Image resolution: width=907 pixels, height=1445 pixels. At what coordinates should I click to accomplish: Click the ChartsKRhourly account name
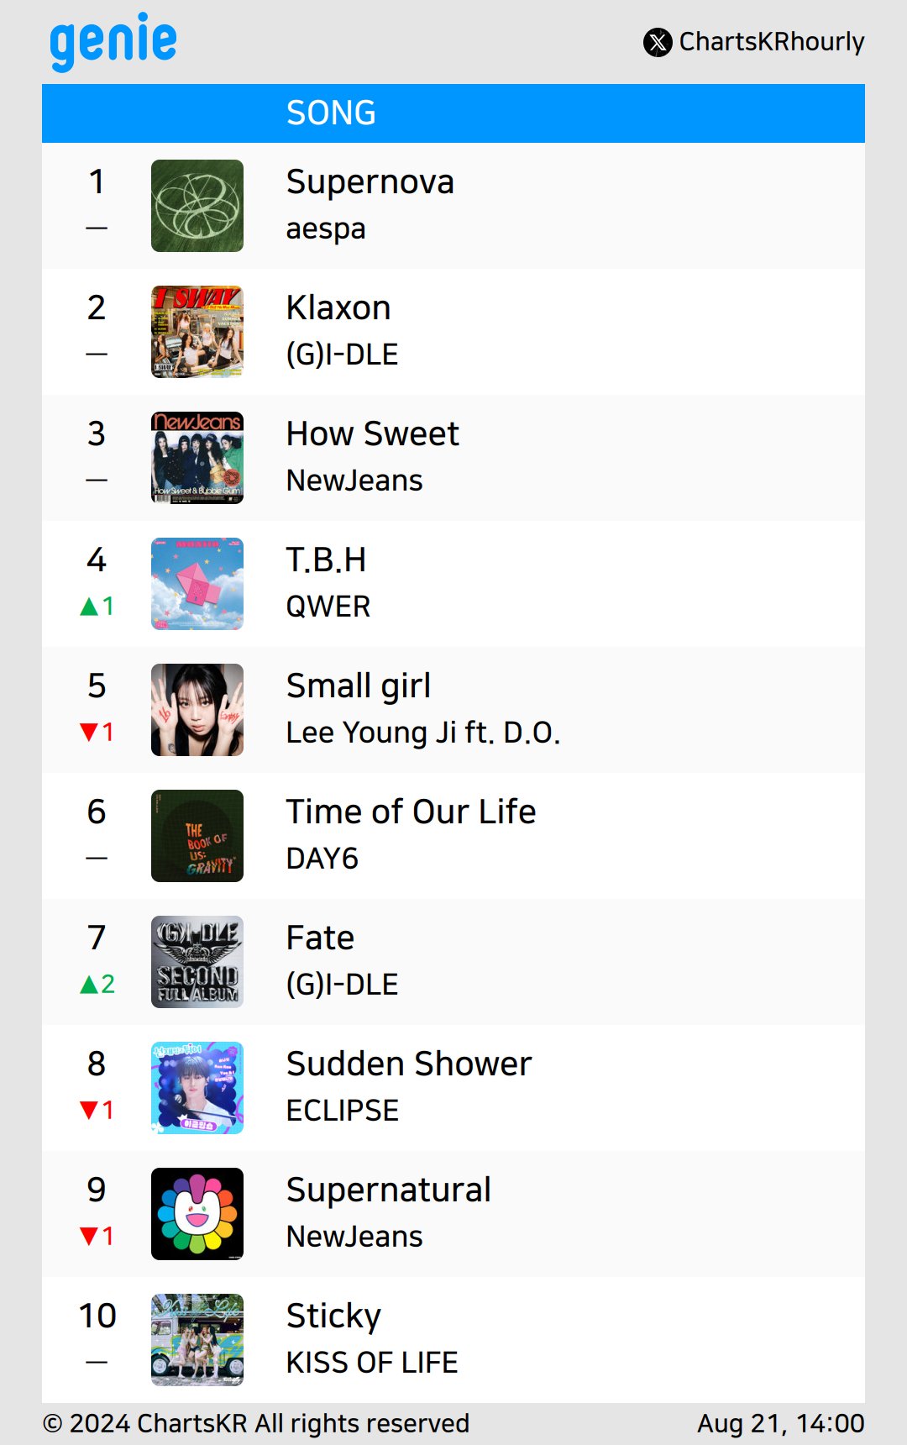772,42
